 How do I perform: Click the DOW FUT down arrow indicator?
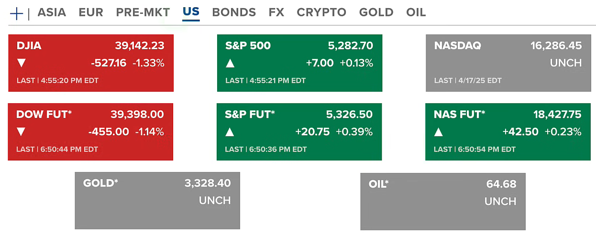(x=21, y=132)
